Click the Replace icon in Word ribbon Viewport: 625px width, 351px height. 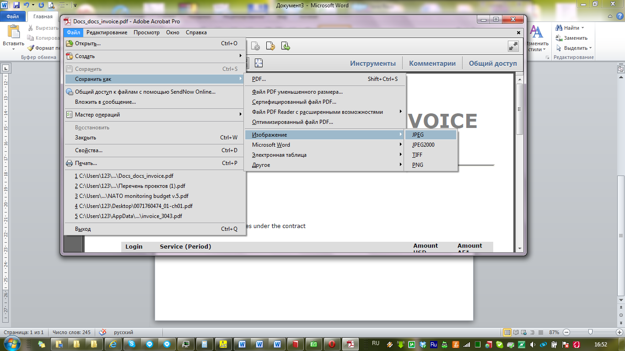[x=559, y=38]
